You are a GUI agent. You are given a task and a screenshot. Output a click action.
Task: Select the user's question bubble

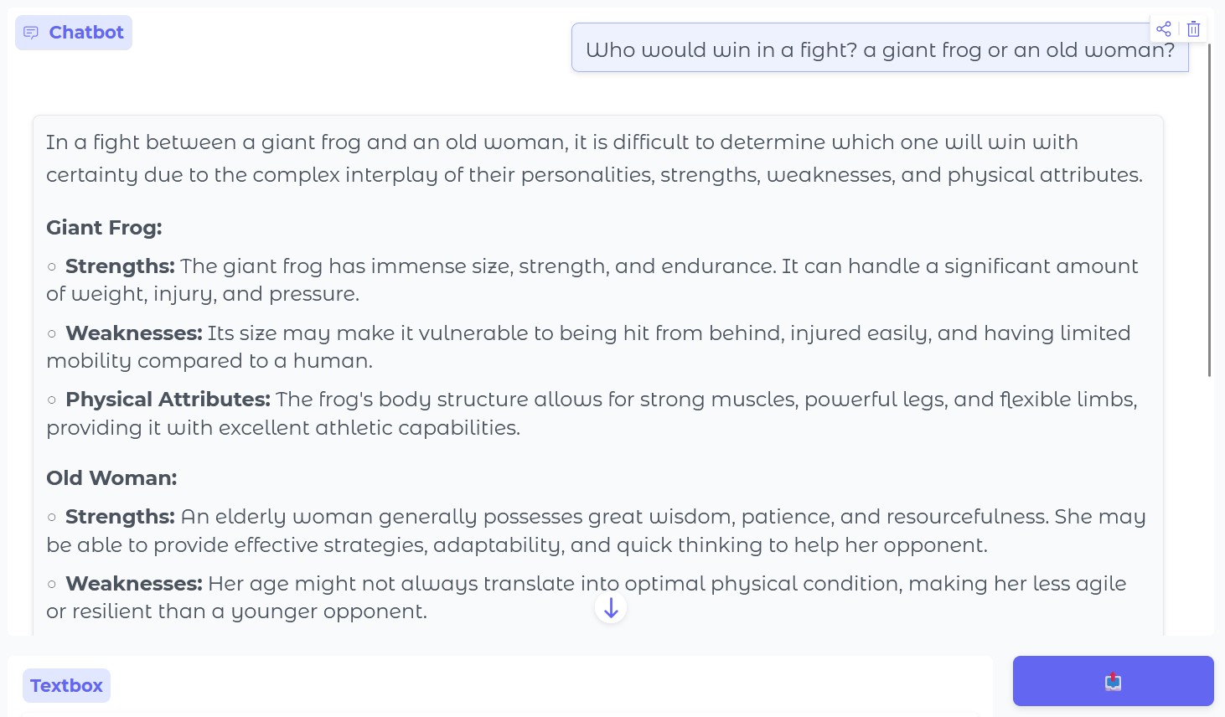tap(880, 49)
